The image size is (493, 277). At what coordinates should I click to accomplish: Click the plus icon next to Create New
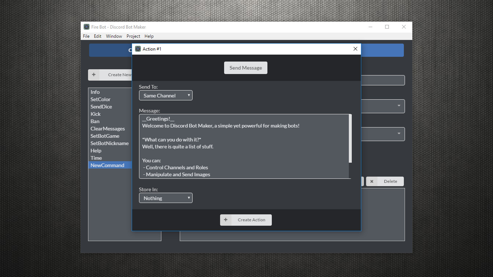(94, 75)
